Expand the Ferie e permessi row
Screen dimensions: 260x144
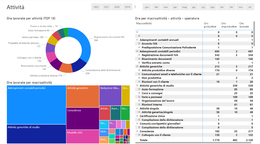[x=139, y=97]
